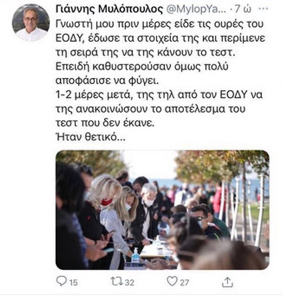This screenshot has height=304, width=283.
Task: Click the reply speech bubble icon
Action: 61,281
